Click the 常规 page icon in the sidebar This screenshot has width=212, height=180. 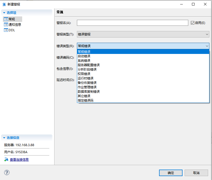pyautogui.click(x=6, y=19)
